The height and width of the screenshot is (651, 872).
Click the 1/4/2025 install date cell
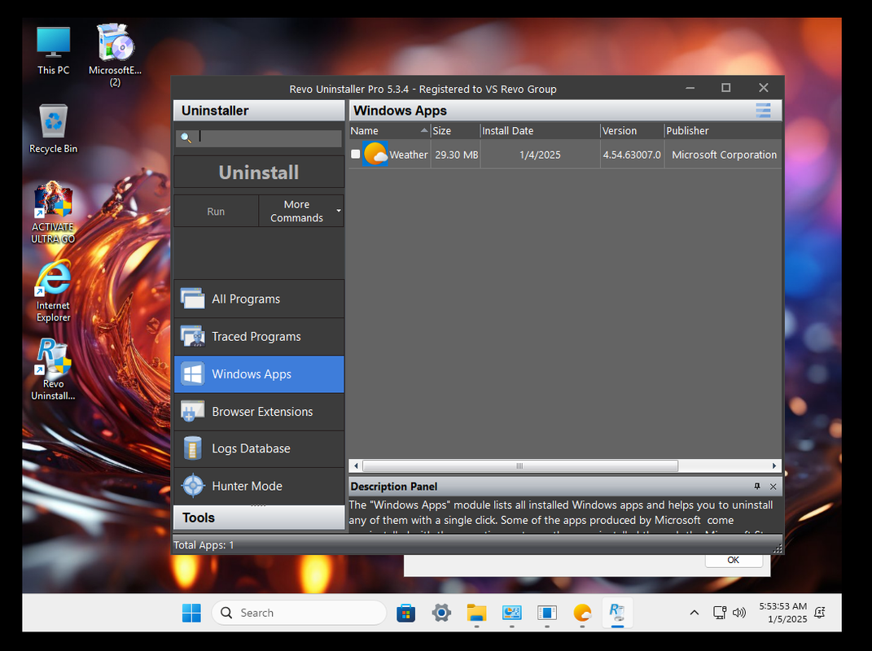tap(540, 155)
